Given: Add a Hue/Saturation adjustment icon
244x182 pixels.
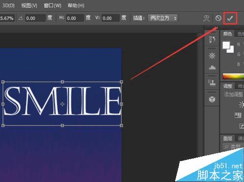Looking at the screenshot, I should point(238,115).
